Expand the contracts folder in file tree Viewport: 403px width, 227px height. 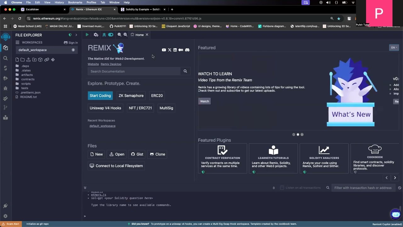[x=28, y=79]
